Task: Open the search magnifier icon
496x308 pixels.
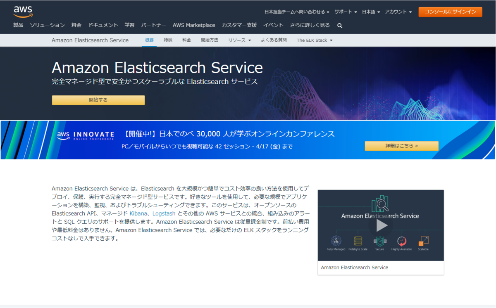Action: tap(340, 26)
